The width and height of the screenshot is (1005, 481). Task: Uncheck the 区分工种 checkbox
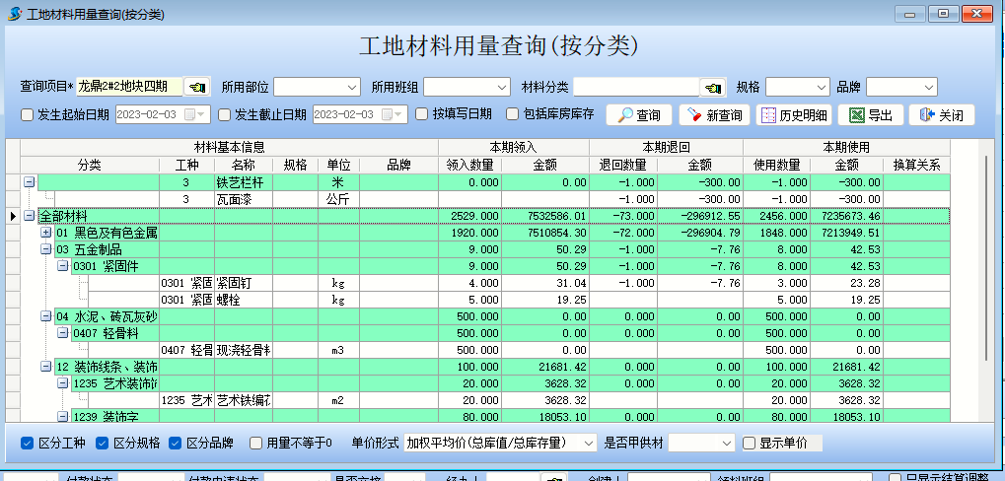coord(28,443)
